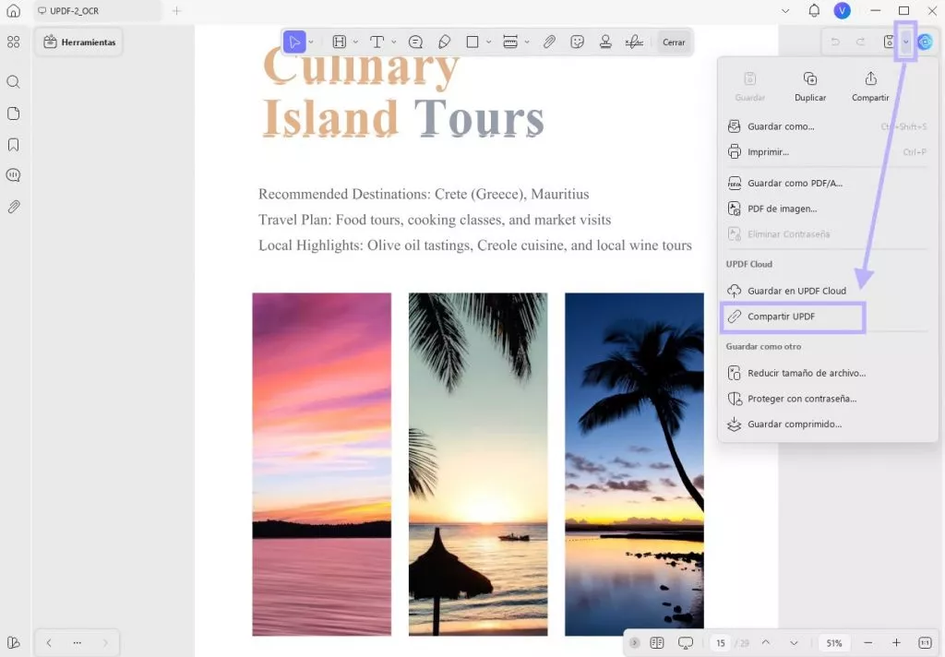
Task: Open thumbnails grid in left sidebar
Action: (13, 42)
